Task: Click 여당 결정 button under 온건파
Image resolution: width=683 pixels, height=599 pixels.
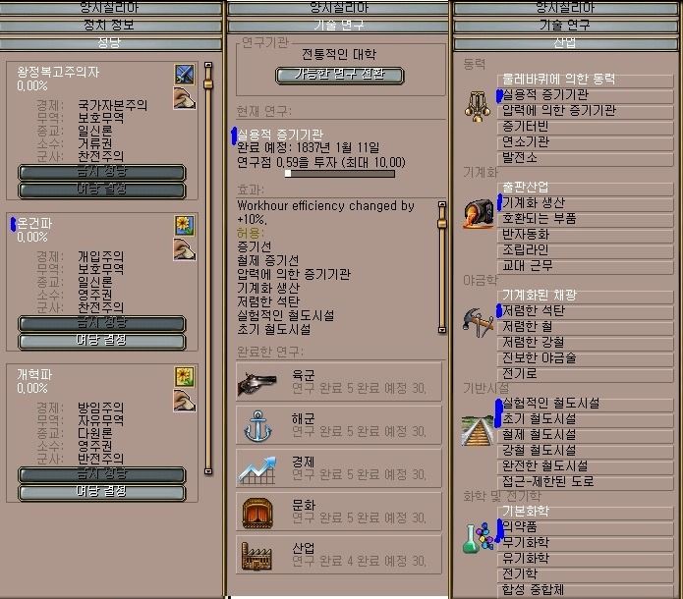Action: [x=102, y=342]
